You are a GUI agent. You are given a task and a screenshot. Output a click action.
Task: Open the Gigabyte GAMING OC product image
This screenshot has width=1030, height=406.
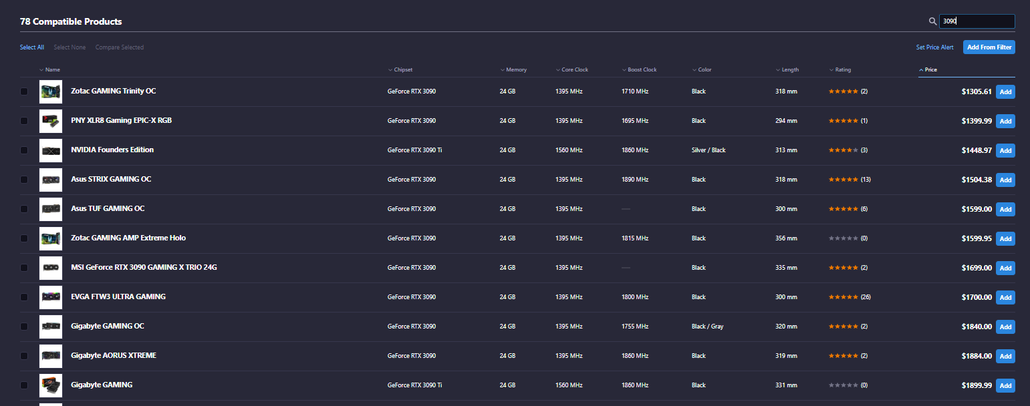click(x=51, y=327)
